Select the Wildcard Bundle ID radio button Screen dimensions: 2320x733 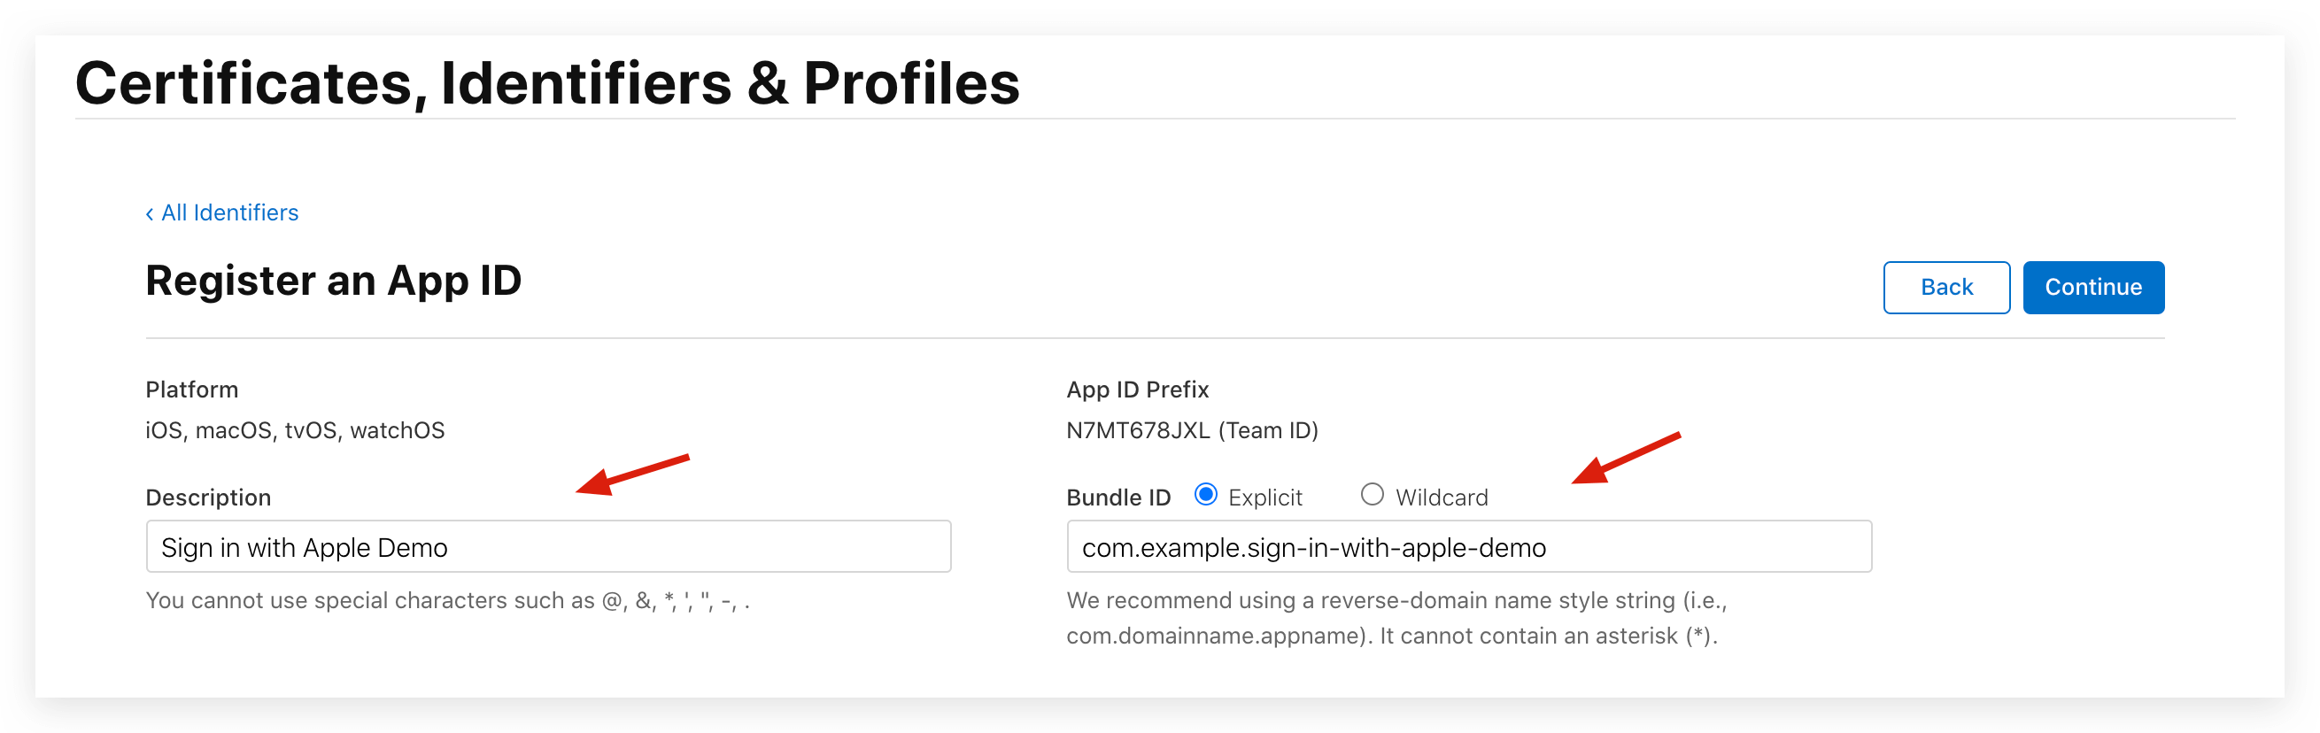click(x=1372, y=494)
